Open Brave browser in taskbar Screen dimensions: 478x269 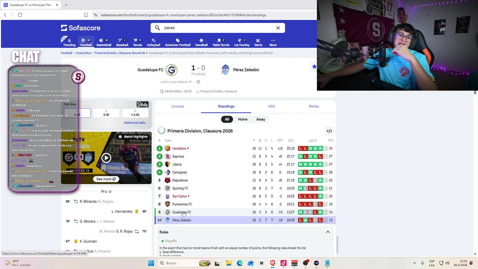click(272, 263)
